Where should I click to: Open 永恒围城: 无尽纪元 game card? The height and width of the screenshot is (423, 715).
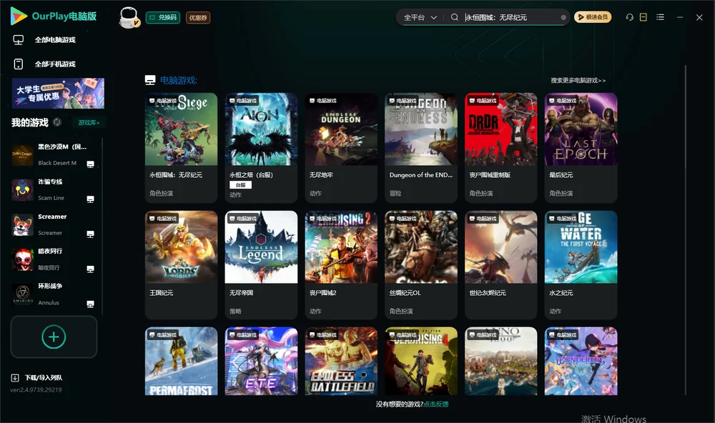point(181,148)
